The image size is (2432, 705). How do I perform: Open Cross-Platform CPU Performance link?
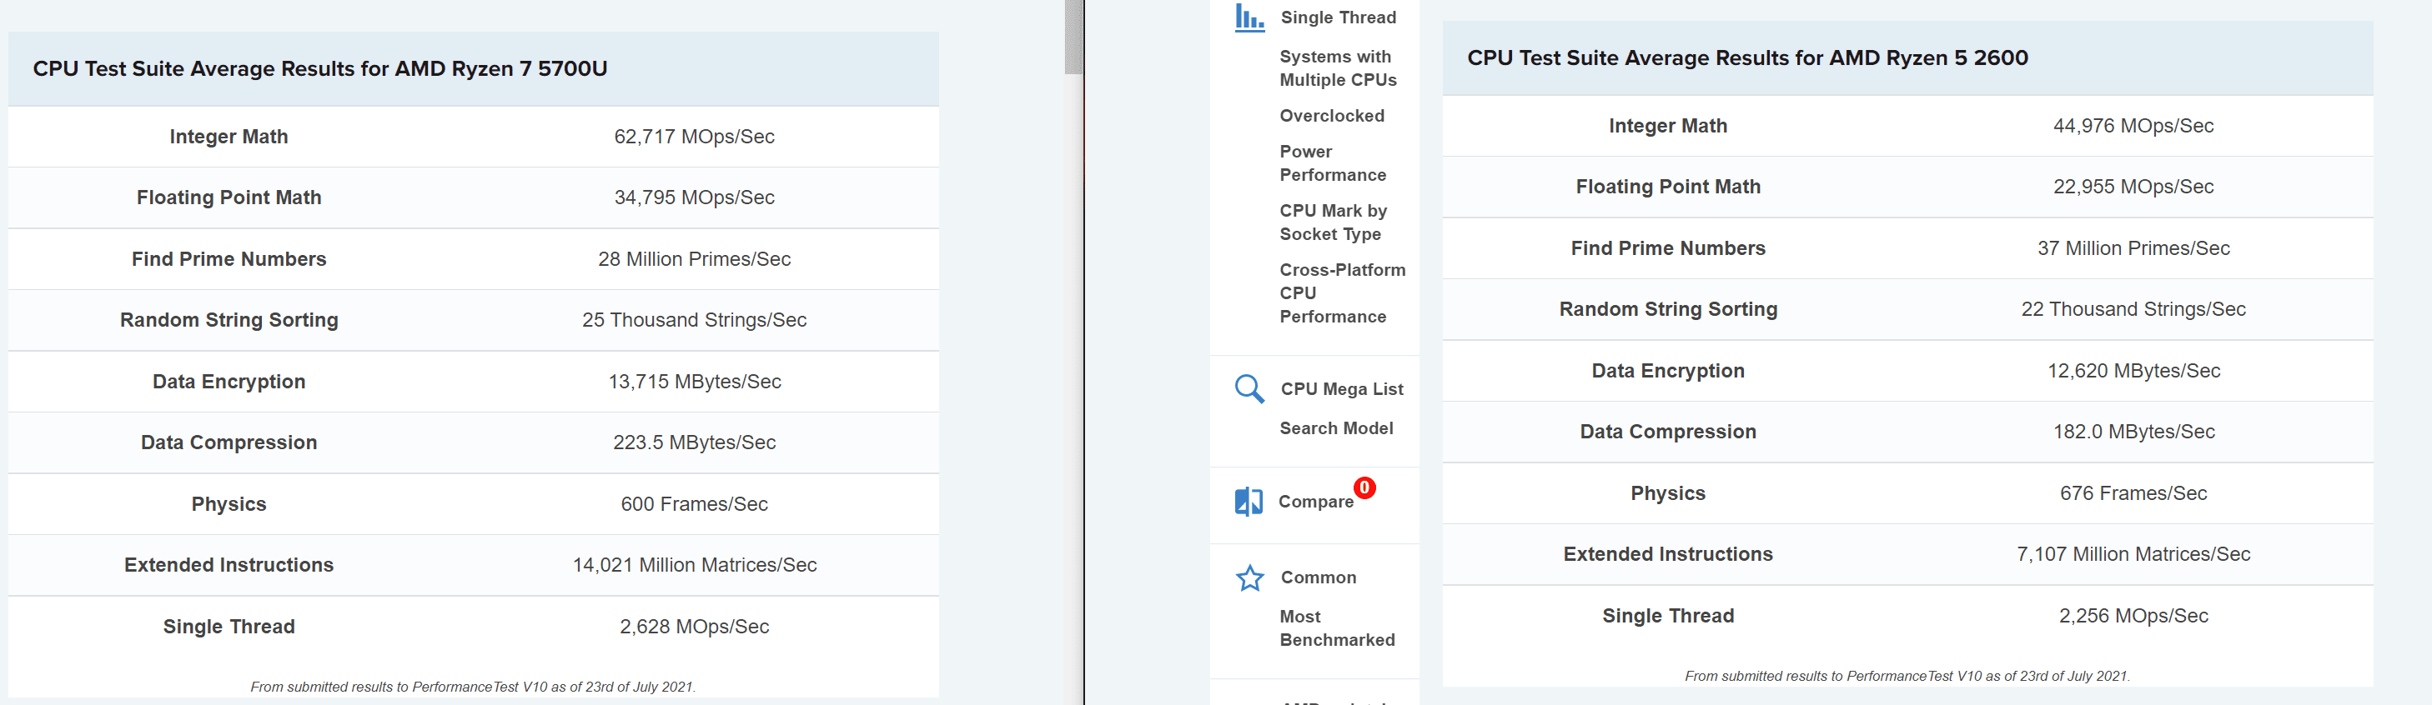[x=1343, y=293]
